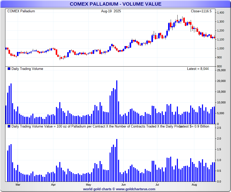The height and width of the screenshot is (192, 231).
Task: Click the 'May' month axis label
Action: click(88, 185)
